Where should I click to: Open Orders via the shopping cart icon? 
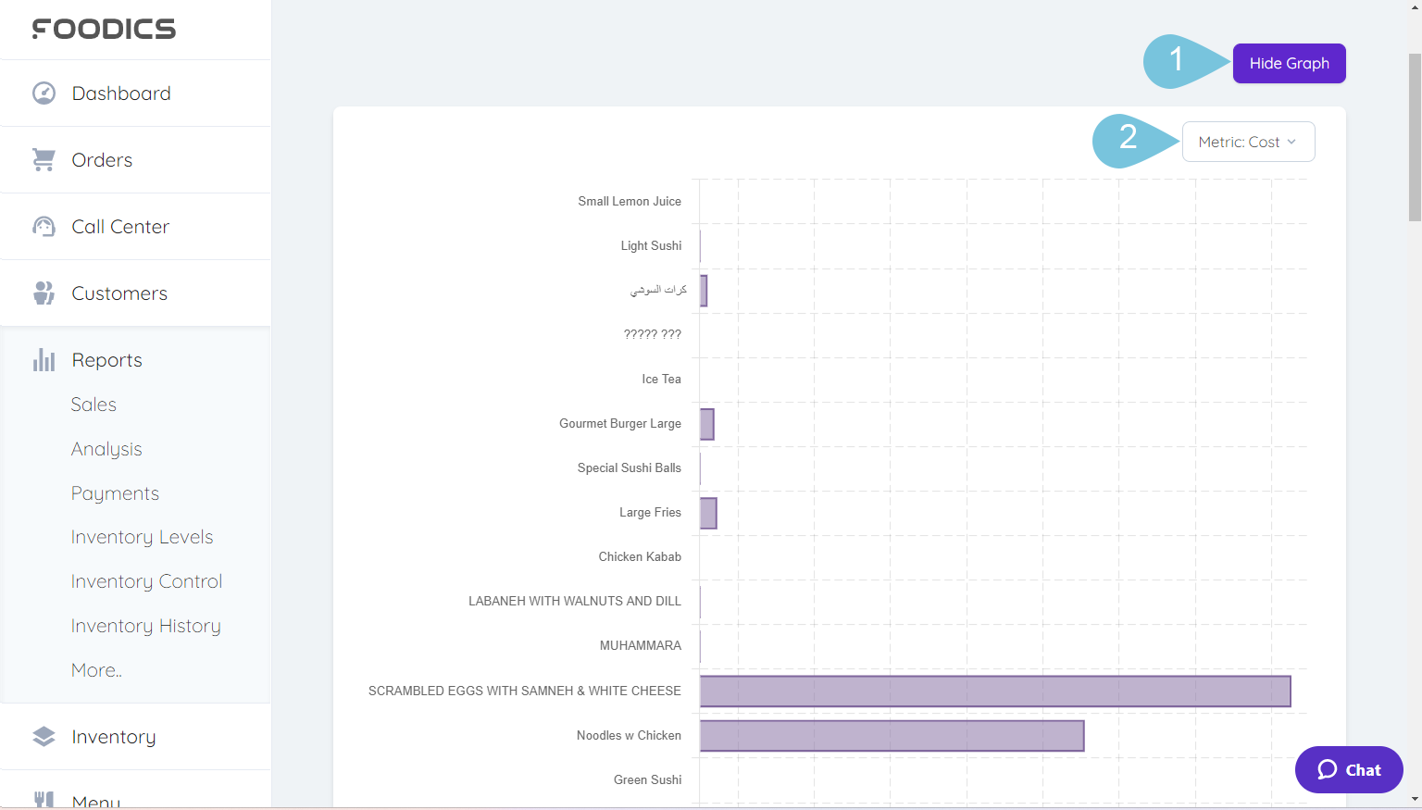[44, 159]
